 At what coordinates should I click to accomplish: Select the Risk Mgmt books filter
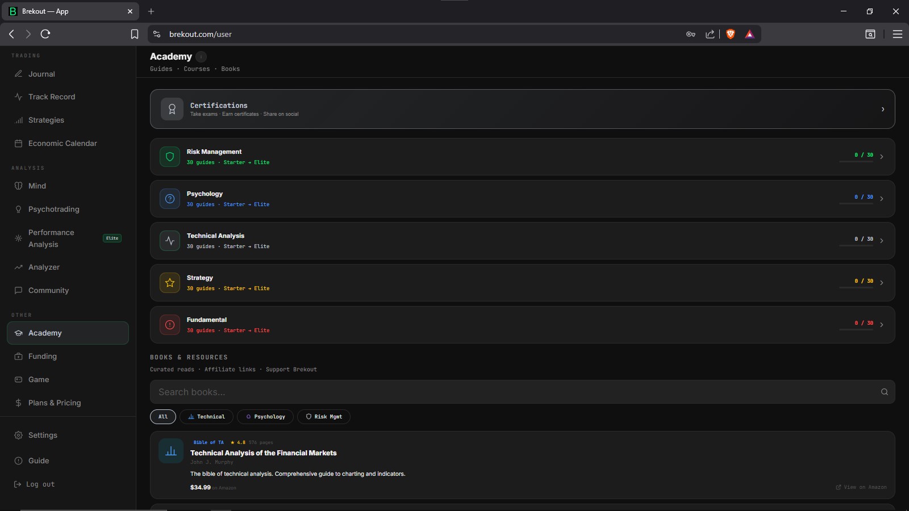point(324,417)
